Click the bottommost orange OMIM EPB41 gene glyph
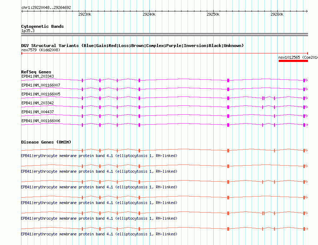 [164, 229]
